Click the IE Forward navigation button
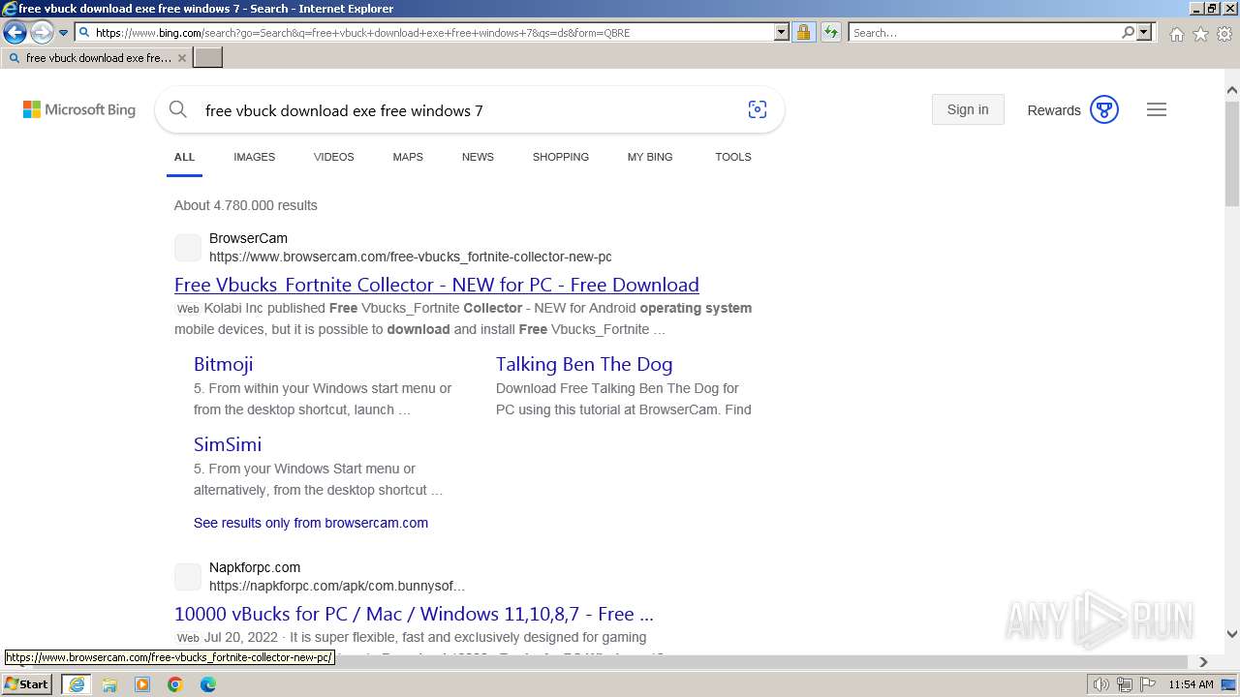Viewport: 1240px width, 697px height. [41, 32]
